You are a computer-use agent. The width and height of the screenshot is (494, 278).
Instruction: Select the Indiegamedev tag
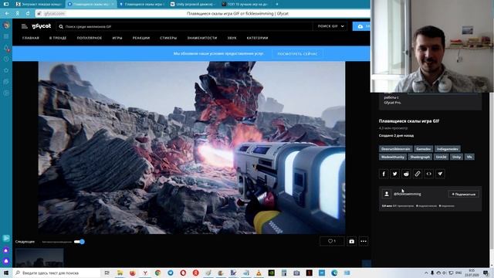click(x=448, y=149)
